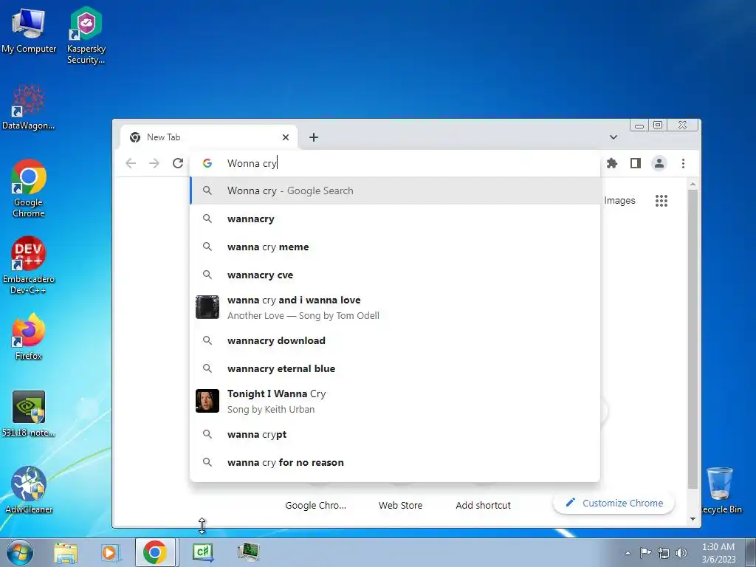Click the scrollbar up arrow
The image size is (756, 567).
pos(693,185)
